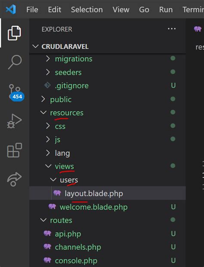Open the Run menu

166,9
